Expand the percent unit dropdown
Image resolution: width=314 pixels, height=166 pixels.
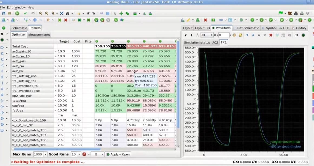point(102,154)
